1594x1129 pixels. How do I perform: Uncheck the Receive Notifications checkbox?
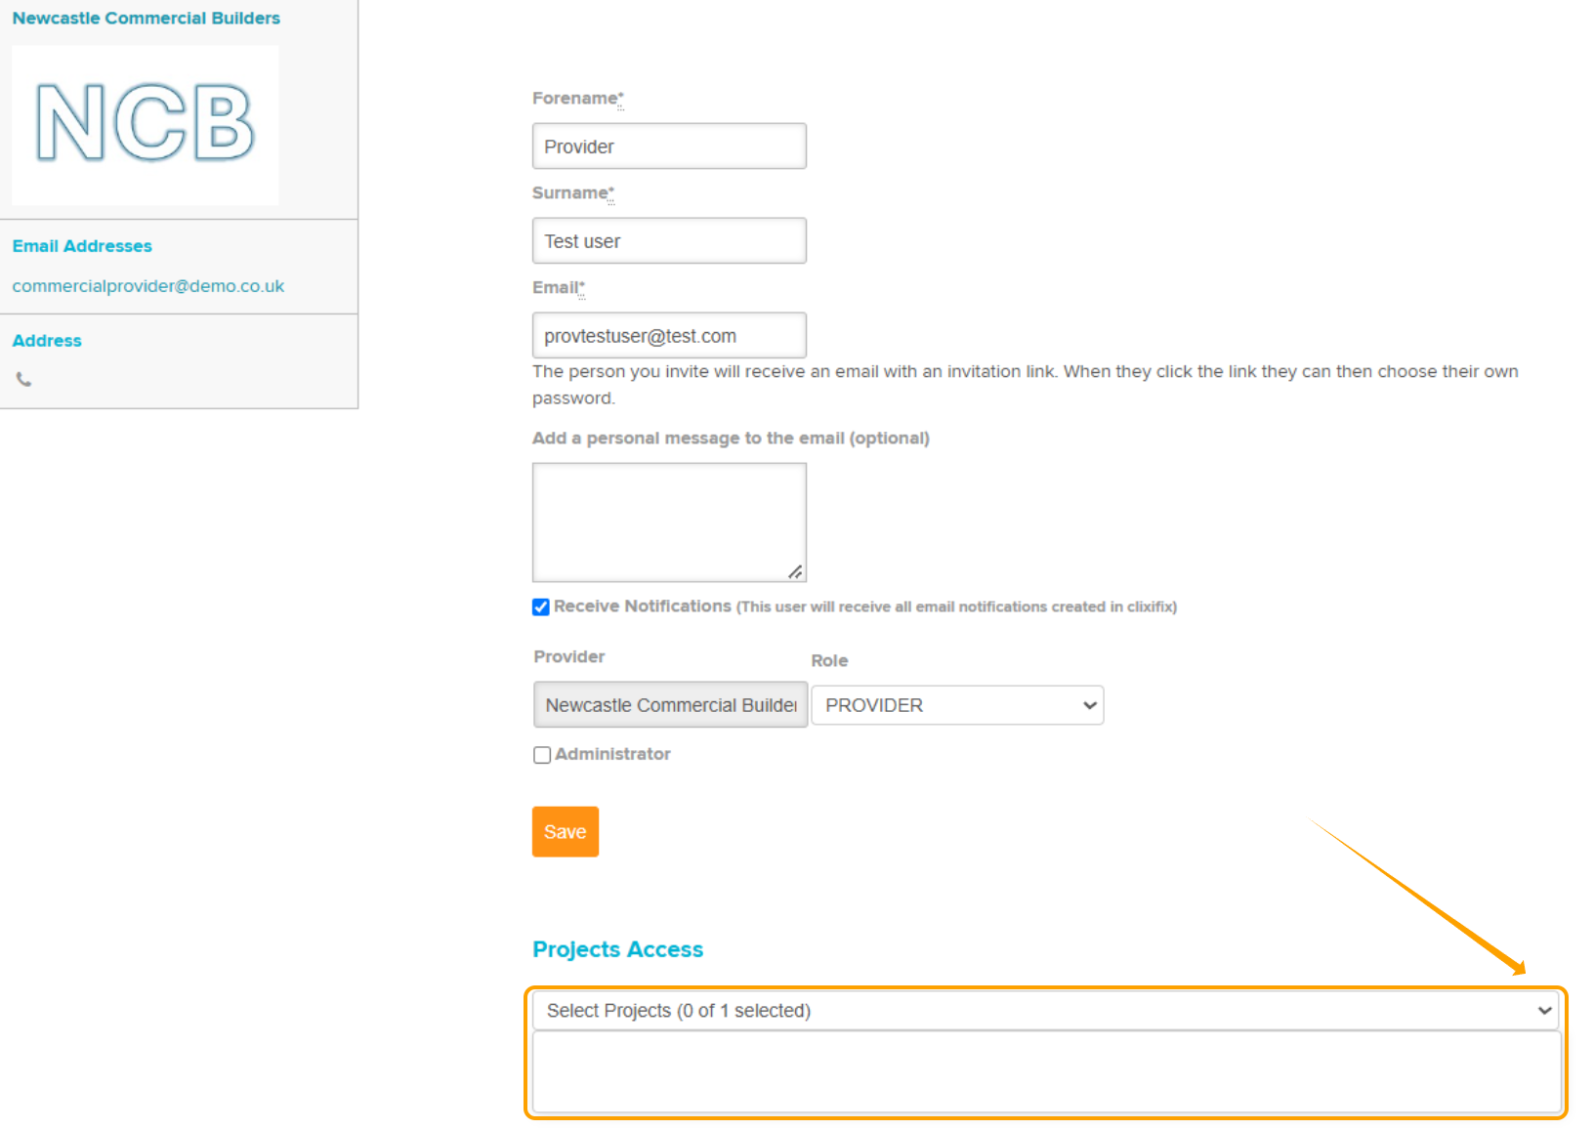[541, 607]
